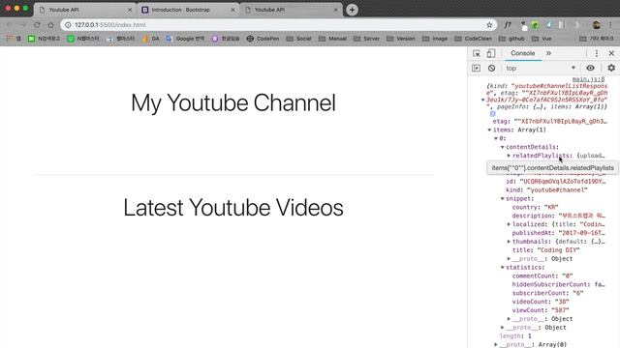This screenshot has height=348, width=620.
Task: Open the Chrome profile avatar
Action: (x=597, y=25)
